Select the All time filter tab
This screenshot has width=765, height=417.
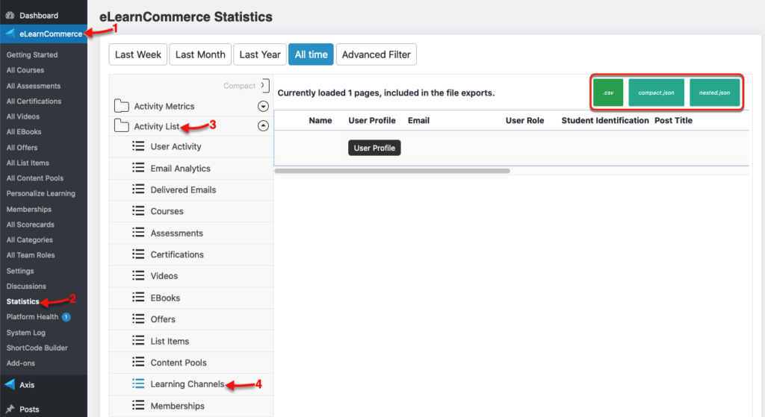[312, 54]
